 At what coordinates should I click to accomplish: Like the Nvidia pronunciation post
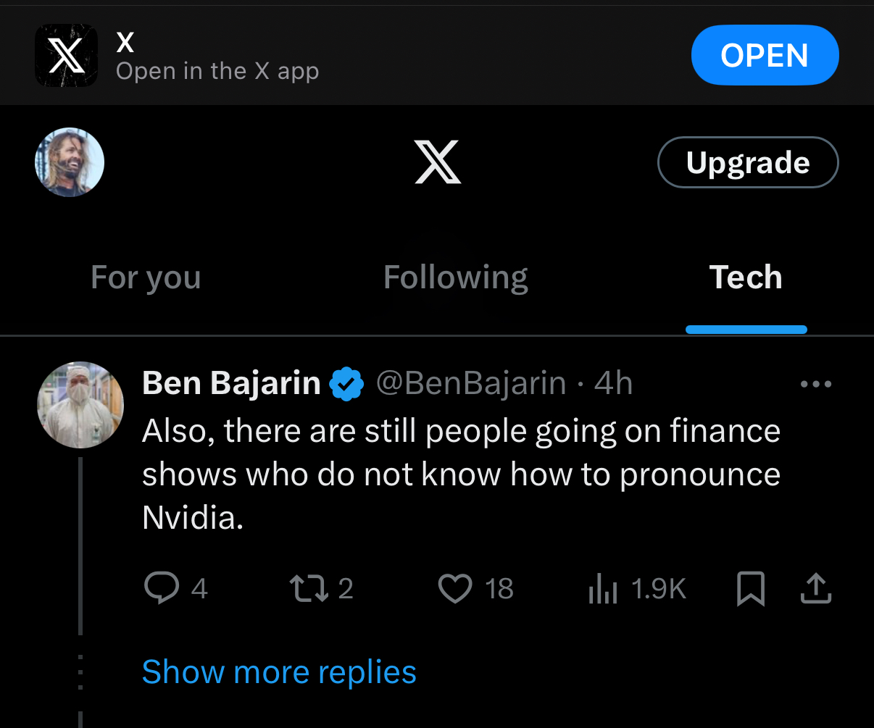tap(456, 588)
